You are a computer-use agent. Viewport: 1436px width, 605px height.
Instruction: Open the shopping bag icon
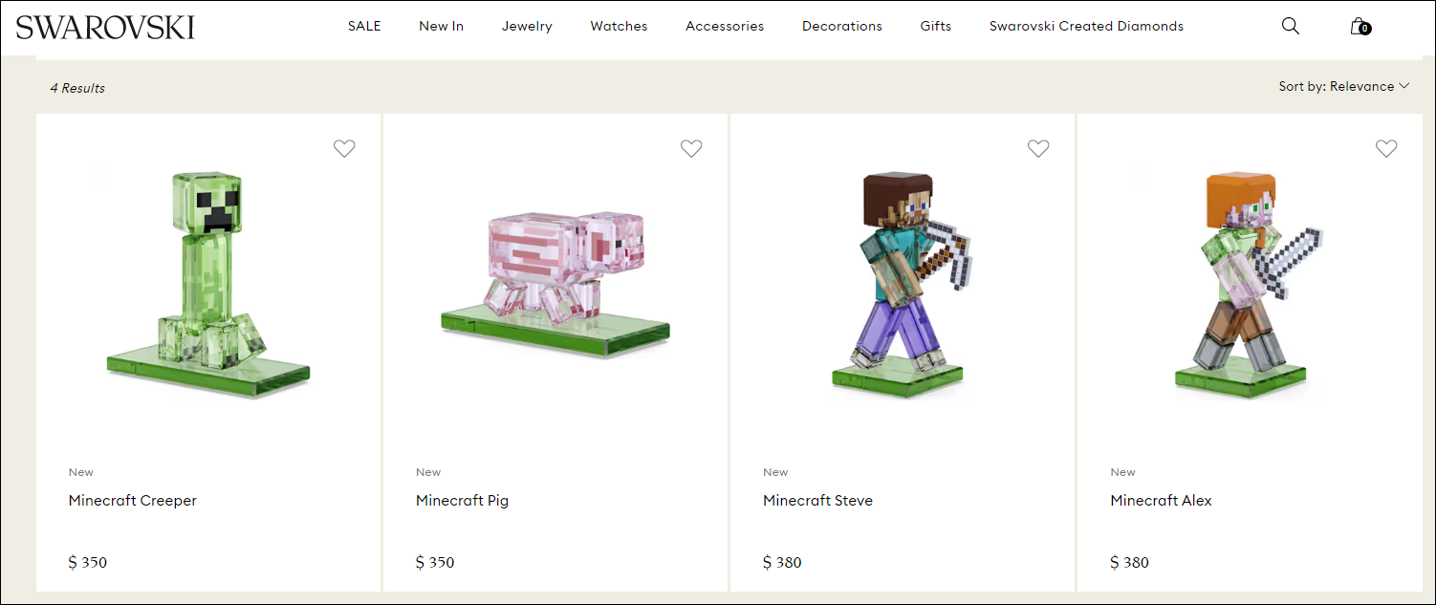(x=1360, y=26)
